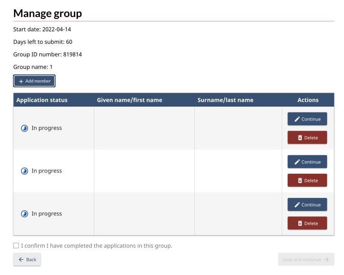Viewport: 344px width, 275px height.
Task: Click the Given name/first name column header
Action: coord(129,100)
